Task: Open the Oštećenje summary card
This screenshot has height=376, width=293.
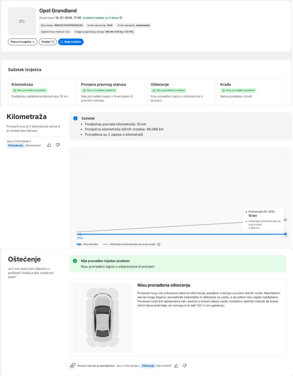Action: click(x=181, y=91)
